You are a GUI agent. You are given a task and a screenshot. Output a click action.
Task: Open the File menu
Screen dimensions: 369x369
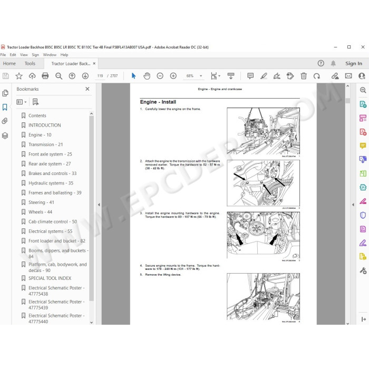(x=3, y=55)
